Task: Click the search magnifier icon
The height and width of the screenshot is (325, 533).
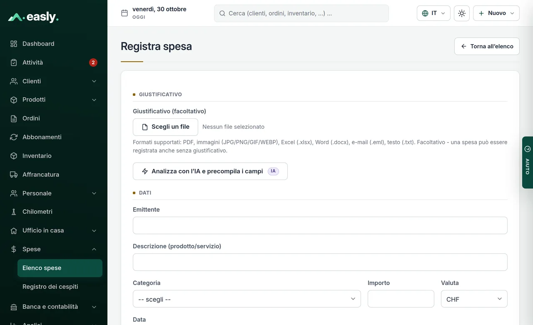Action: [x=222, y=13]
